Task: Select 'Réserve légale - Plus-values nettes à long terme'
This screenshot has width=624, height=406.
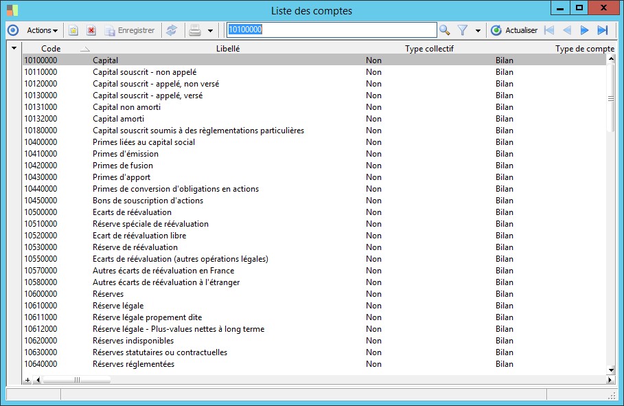Action: [x=314, y=329]
